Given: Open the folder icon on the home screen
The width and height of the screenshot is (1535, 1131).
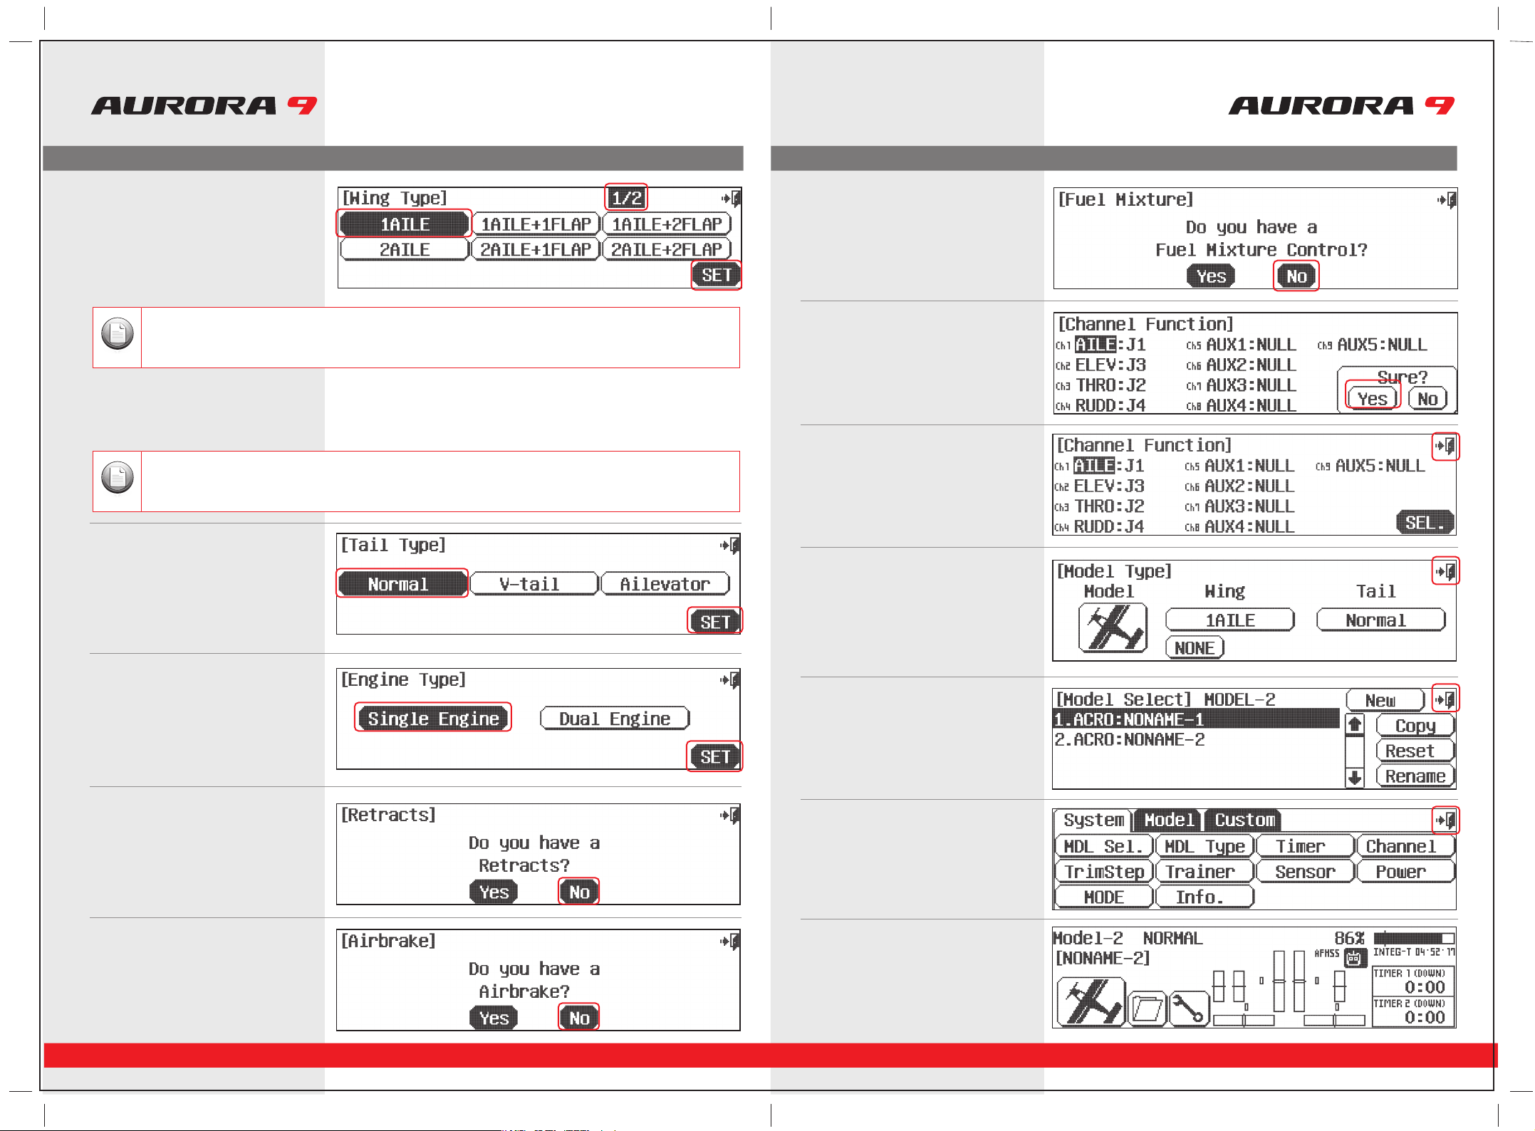Looking at the screenshot, I should [1148, 1008].
